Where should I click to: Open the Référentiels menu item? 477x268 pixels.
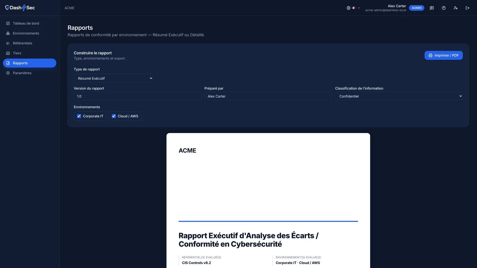[30, 43]
